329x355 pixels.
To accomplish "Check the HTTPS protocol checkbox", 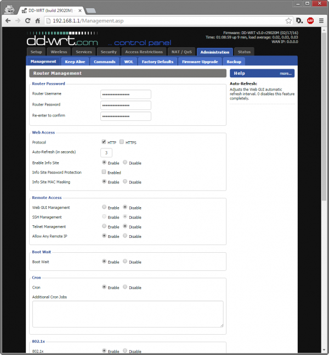I will pyautogui.click(x=122, y=142).
